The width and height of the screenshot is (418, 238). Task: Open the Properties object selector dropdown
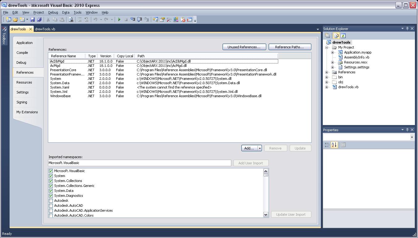coord(412,137)
